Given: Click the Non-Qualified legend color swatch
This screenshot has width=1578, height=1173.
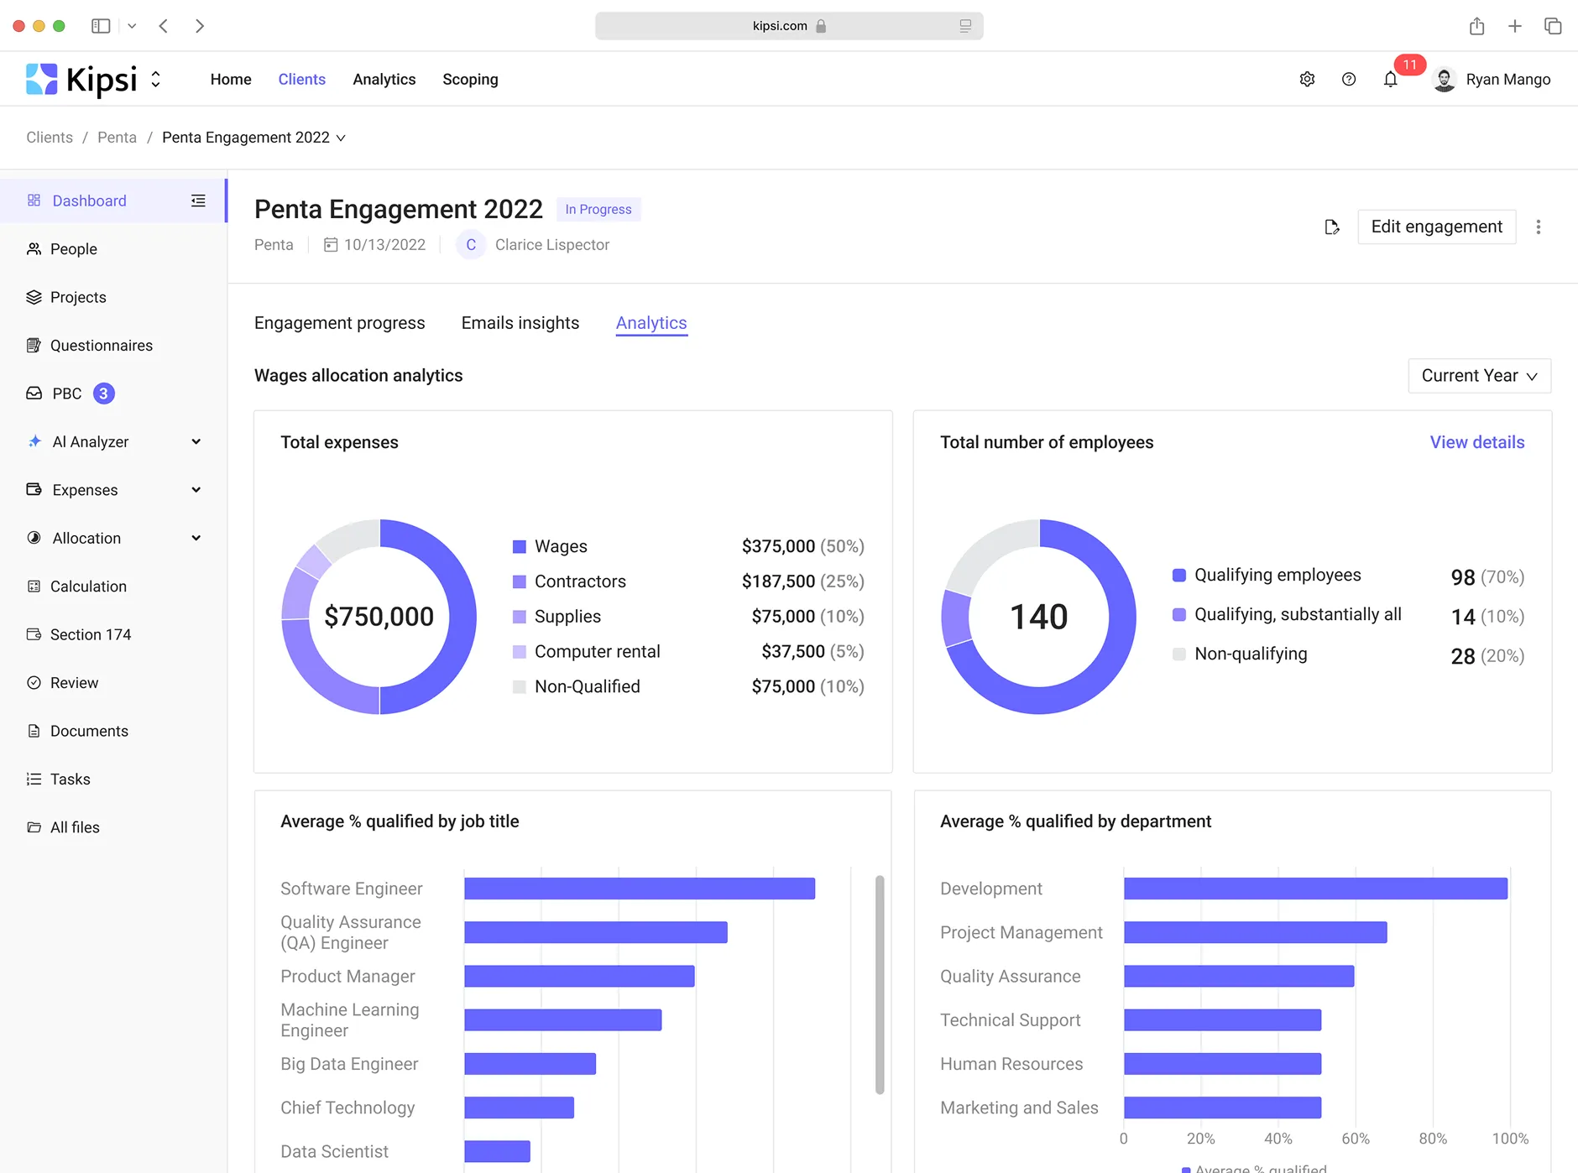Looking at the screenshot, I should point(520,687).
